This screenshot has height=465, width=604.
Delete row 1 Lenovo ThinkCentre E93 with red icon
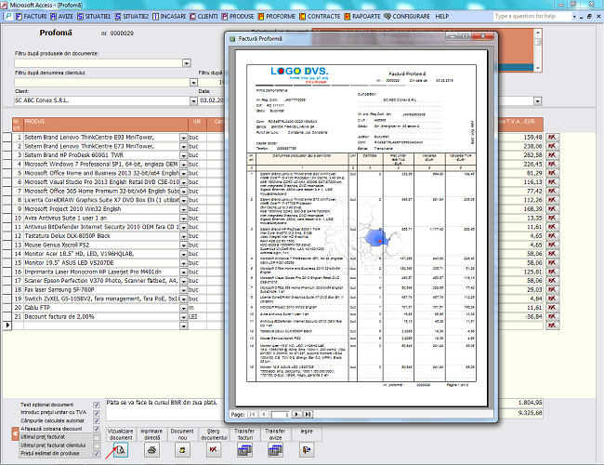(552, 138)
